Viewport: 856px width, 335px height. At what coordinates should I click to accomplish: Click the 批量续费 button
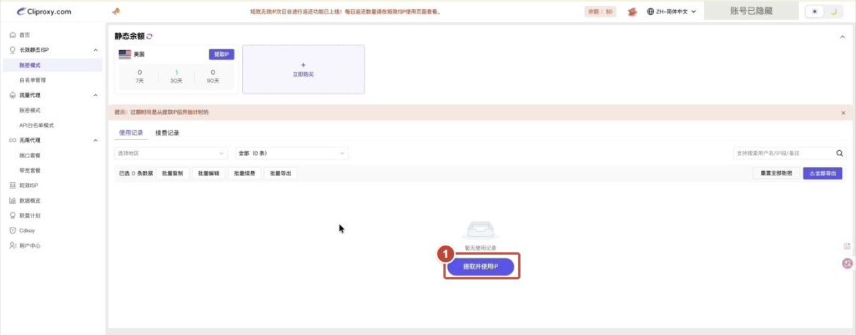[x=245, y=173]
